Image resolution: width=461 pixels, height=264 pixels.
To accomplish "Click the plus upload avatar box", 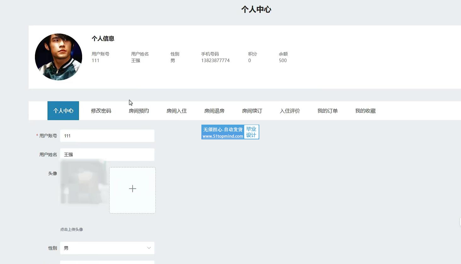I will tap(132, 190).
